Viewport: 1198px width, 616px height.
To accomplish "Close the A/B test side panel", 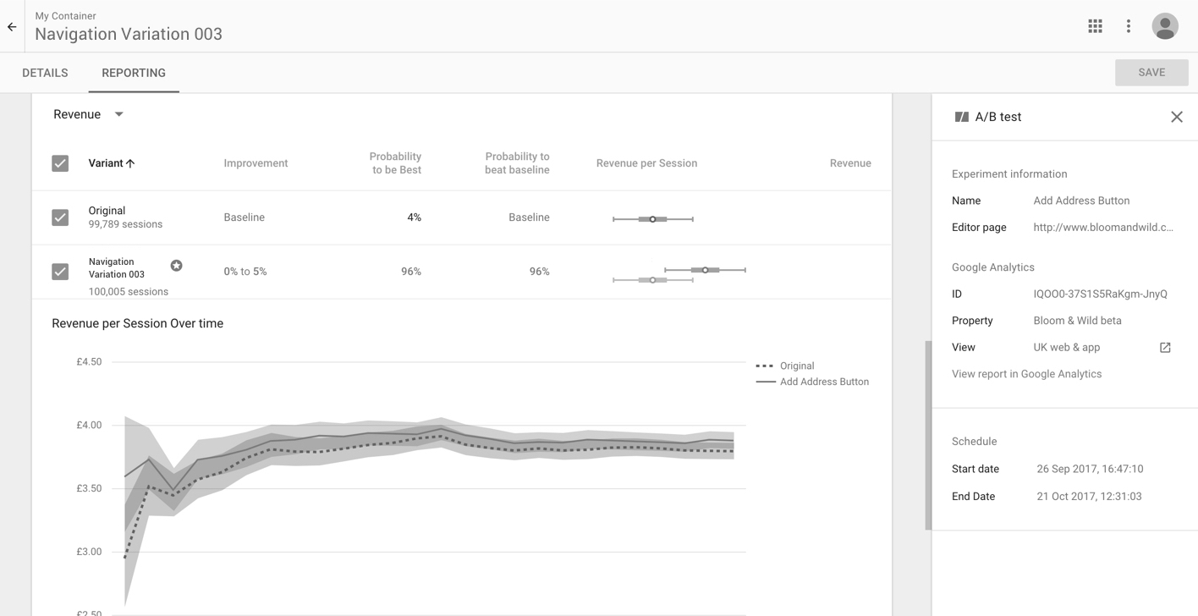I will pyautogui.click(x=1176, y=117).
